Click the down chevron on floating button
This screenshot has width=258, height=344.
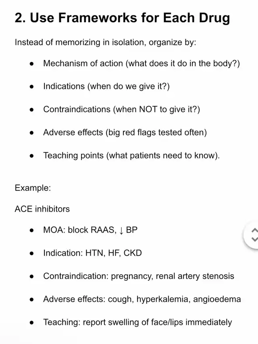254,239
